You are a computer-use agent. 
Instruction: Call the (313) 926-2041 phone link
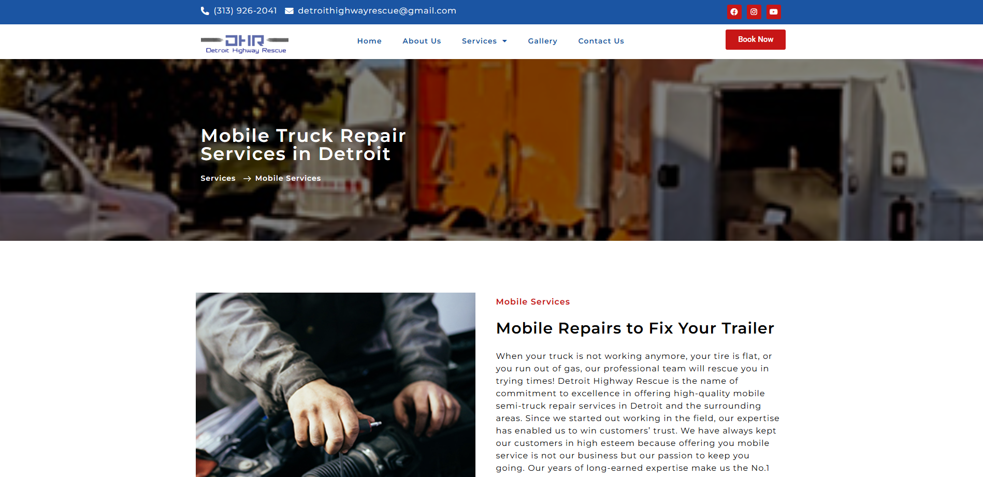245,11
